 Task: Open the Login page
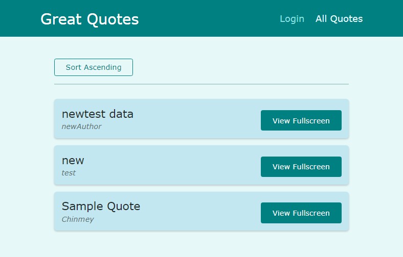(x=292, y=19)
